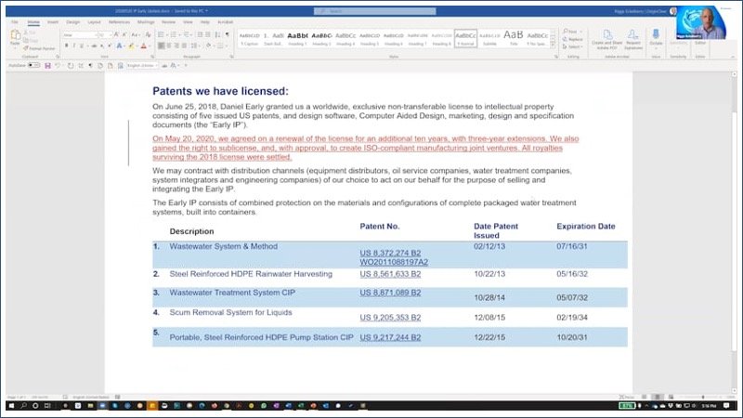Apply yellow text highlight color
Image resolution: width=743 pixels, height=418 pixels.
click(132, 46)
